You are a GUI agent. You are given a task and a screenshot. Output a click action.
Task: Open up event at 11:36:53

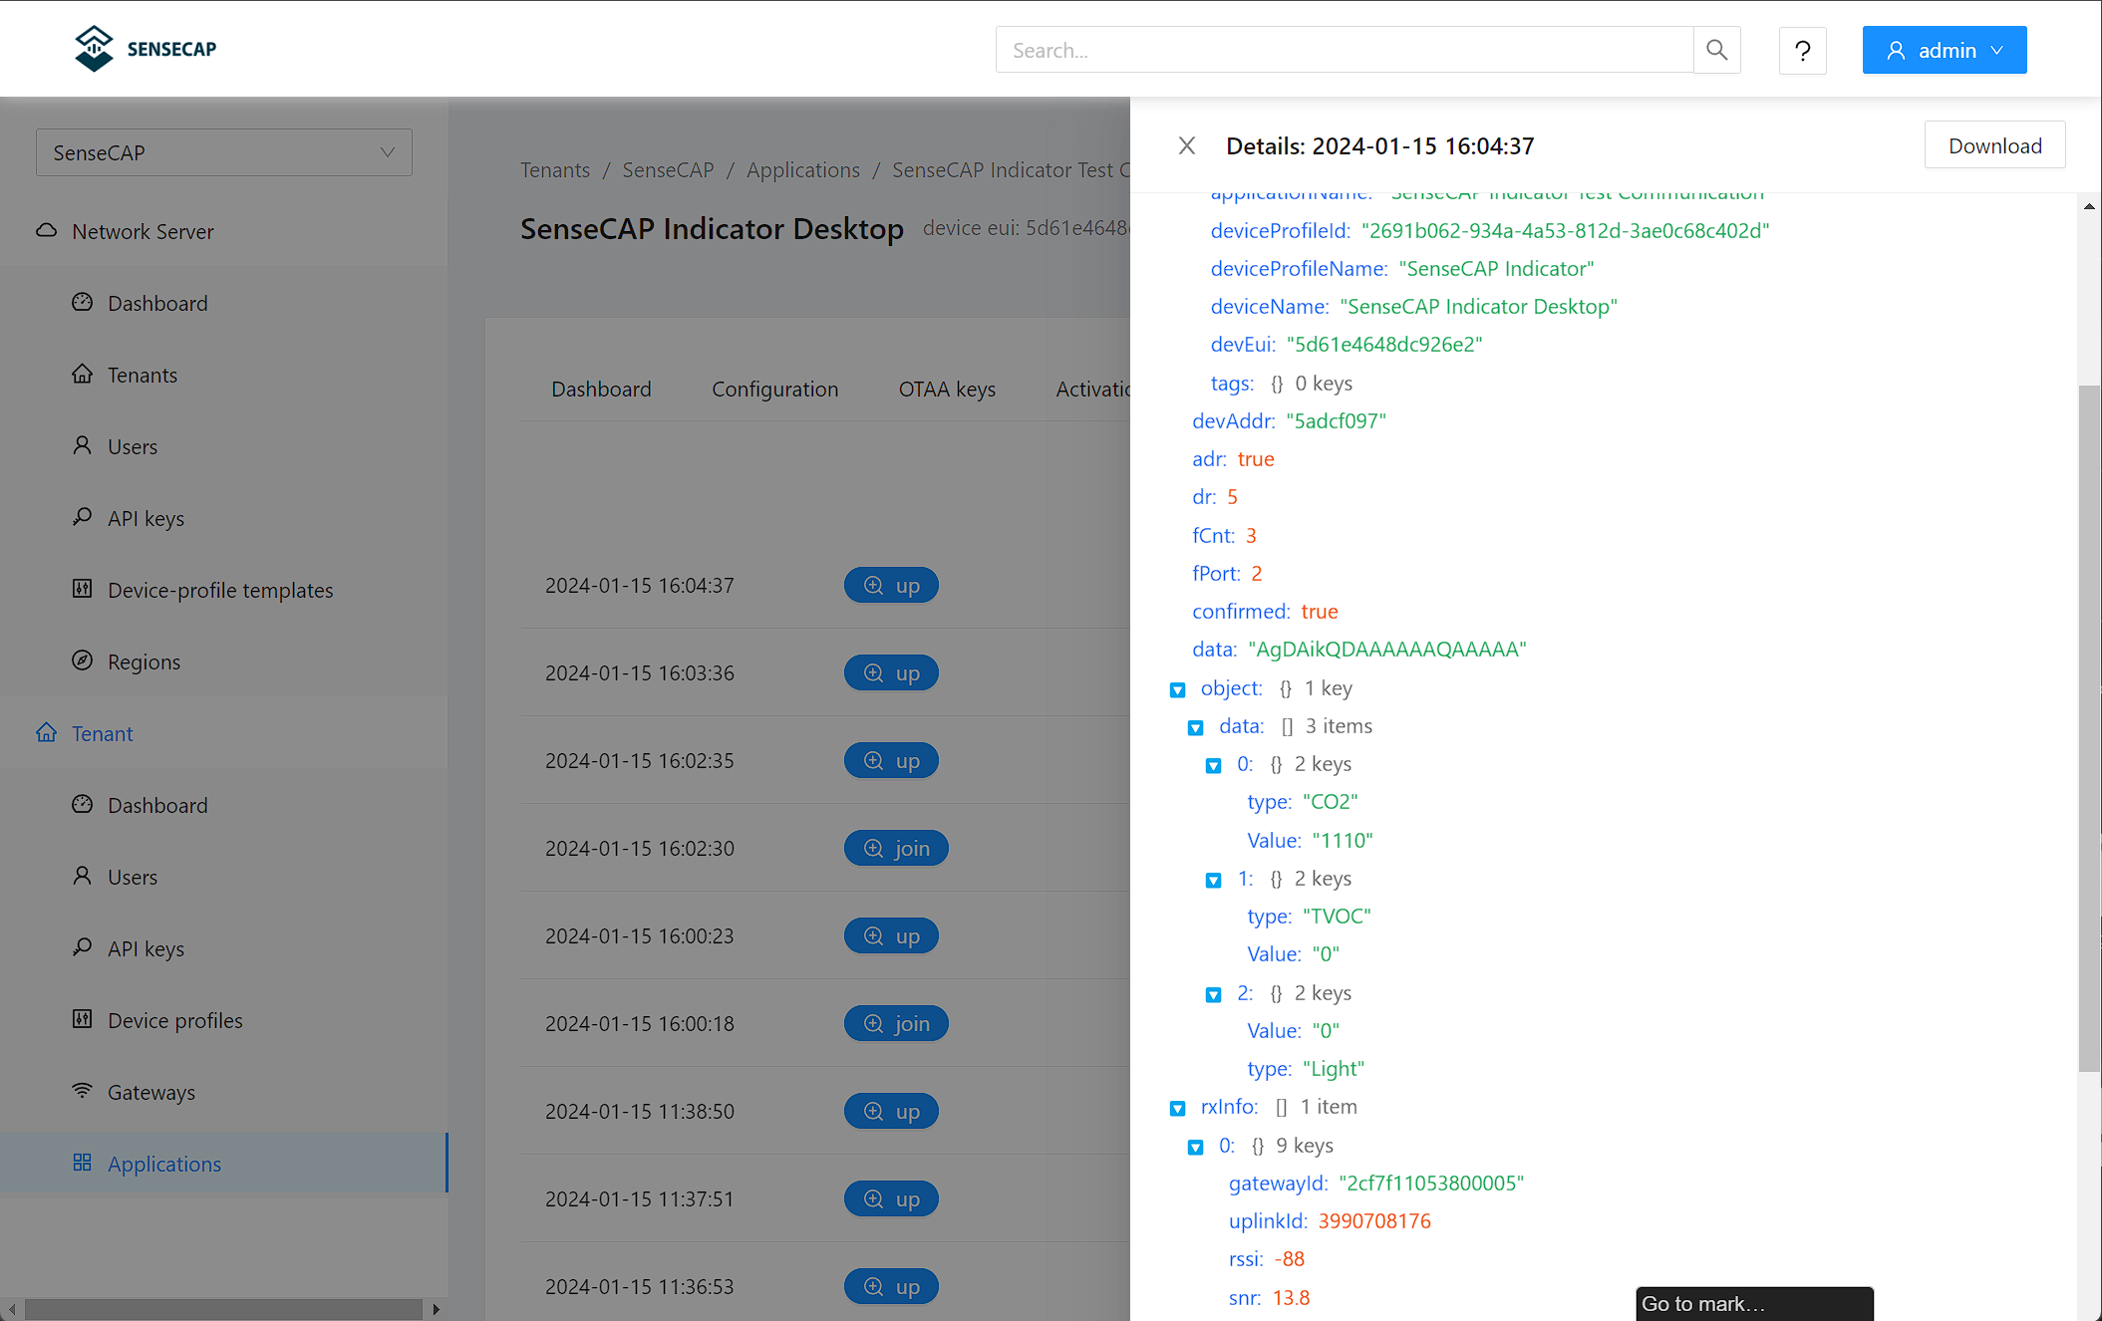[x=891, y=1286]
